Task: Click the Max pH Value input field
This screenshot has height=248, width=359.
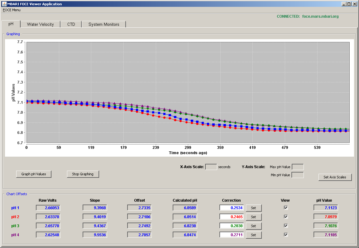Action: tap(298, 167)
